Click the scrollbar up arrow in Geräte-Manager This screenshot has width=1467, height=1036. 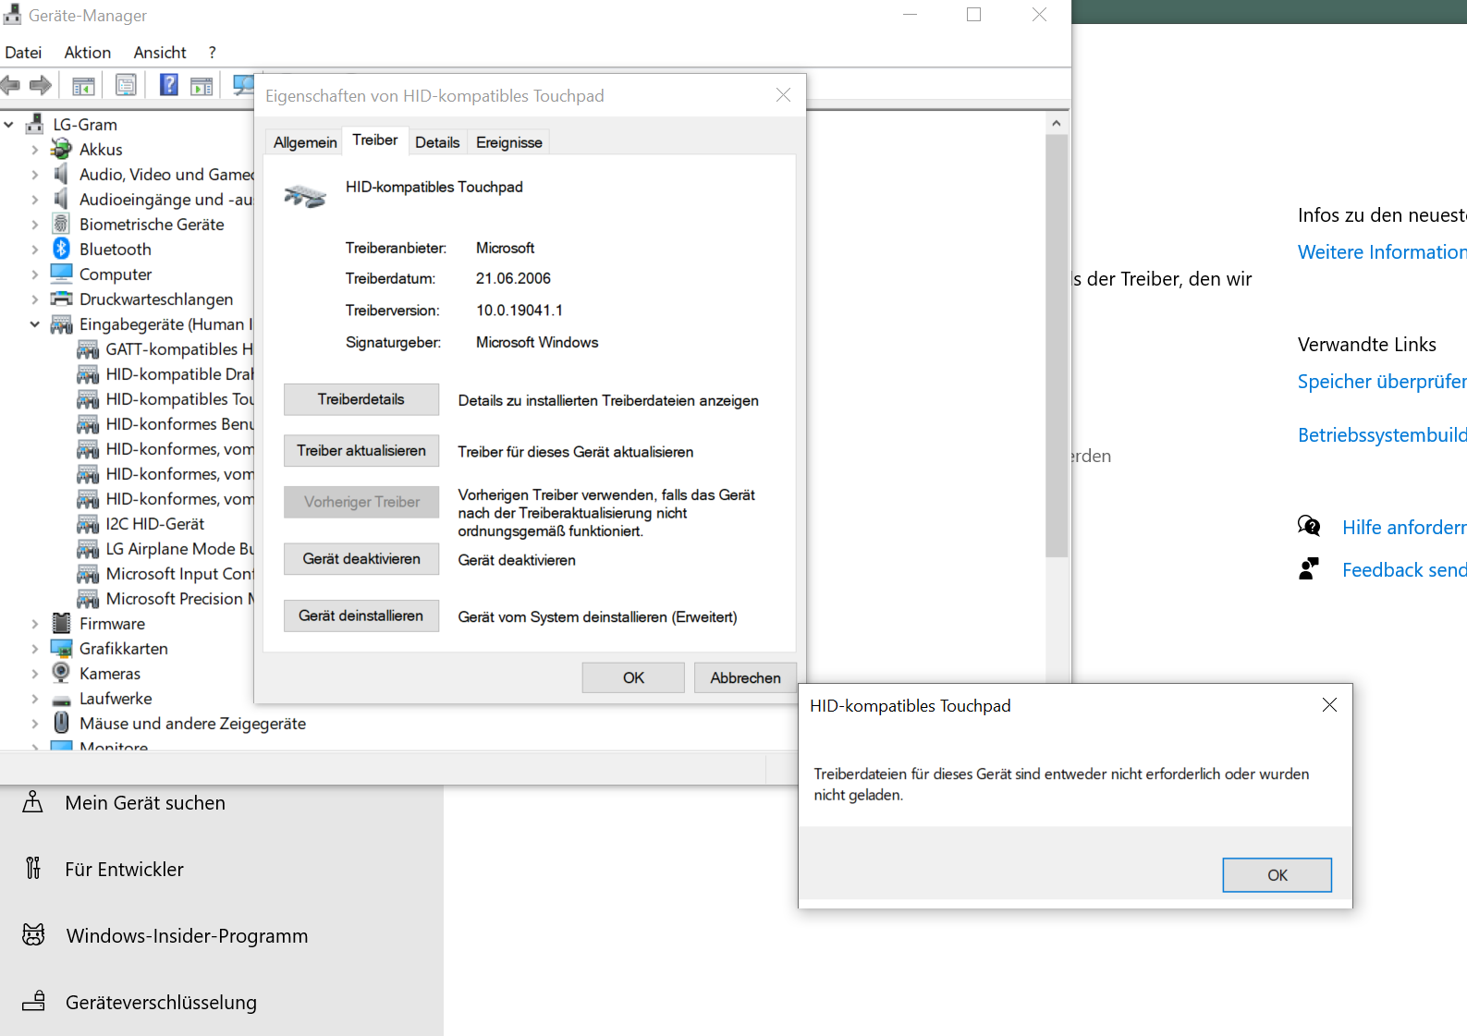(x=1057, y=123)
